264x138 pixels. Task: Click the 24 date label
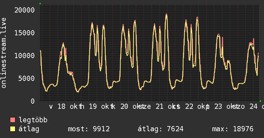tap(253, 107)
